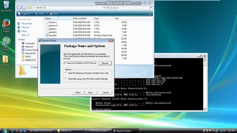Click the Back button in the wizard

[78, 93]
